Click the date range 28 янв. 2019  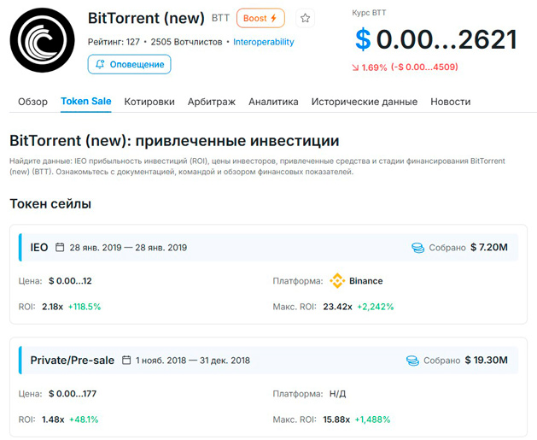coord(128,248)
